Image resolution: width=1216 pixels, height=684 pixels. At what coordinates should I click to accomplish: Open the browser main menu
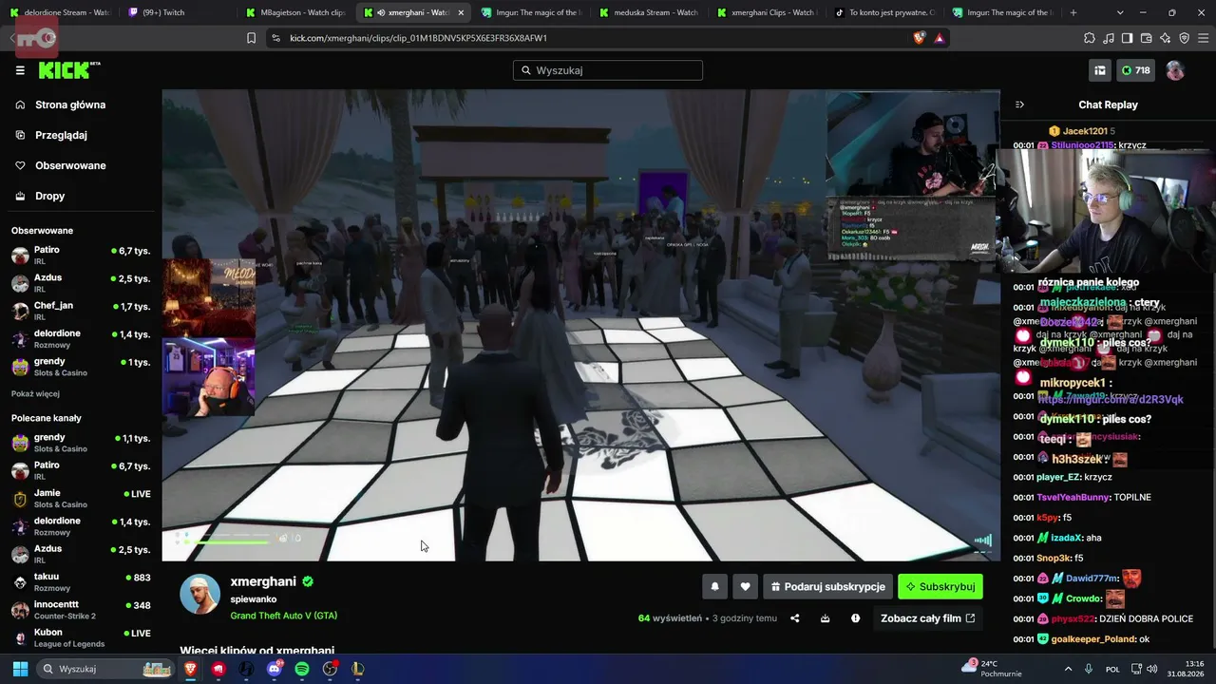[x=1203, y=38]
